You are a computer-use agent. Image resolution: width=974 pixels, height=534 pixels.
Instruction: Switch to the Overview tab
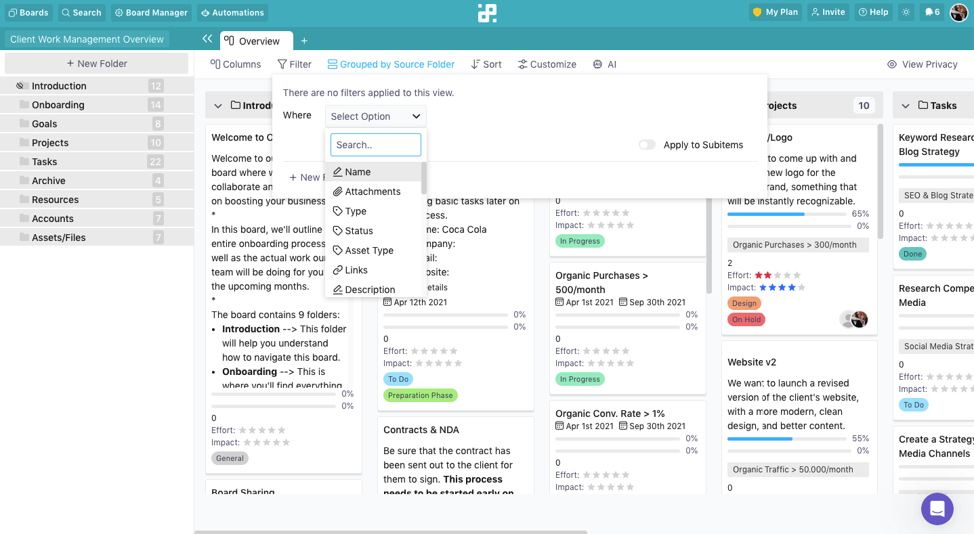(x=257, y=41)
